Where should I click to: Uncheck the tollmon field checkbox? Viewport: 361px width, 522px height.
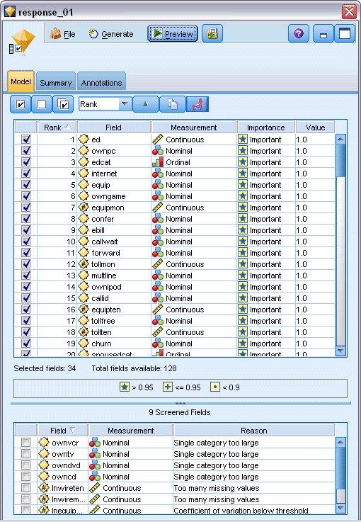click(x=26, y=264)
